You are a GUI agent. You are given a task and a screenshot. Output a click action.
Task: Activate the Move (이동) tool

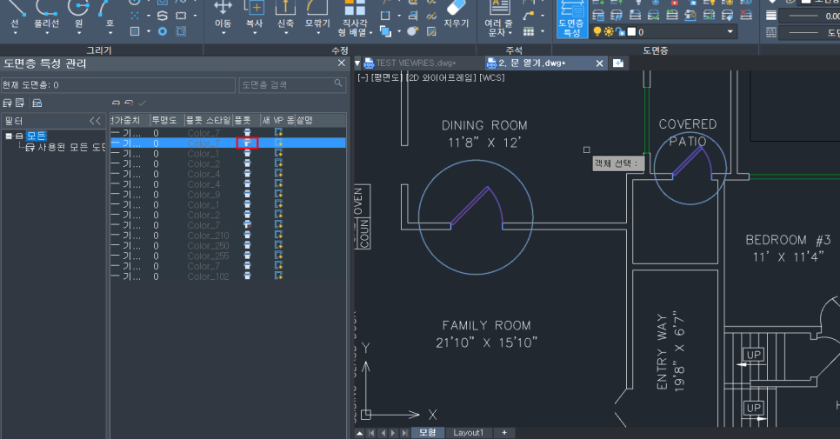[x=223, y=15]
